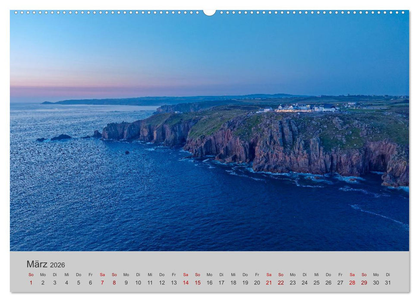This screenshot has height=302, width=419.
Task: Click the Sa weekday label in red
Action: [102, 274]
